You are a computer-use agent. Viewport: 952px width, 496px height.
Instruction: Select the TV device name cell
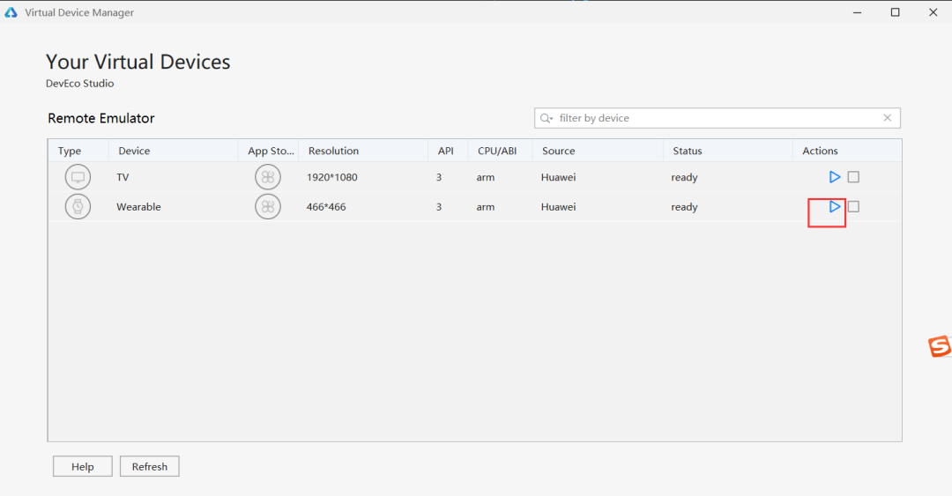(123, 177)
